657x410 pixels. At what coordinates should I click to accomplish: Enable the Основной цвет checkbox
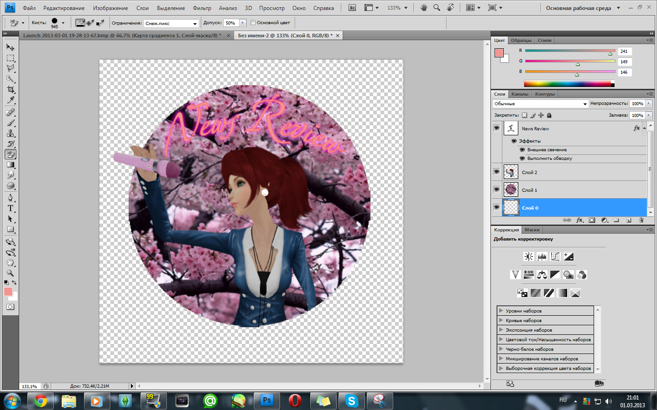click(x=253, y=23)
